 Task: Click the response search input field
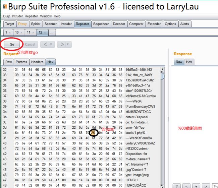pyautogui.click(x=215, y=186)
